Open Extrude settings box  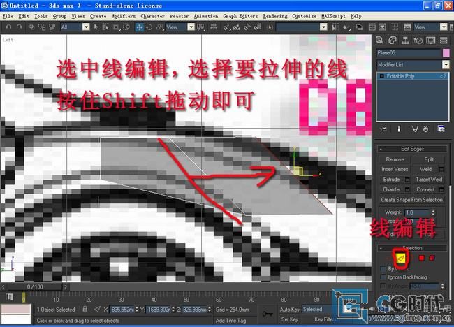point(407,180)
